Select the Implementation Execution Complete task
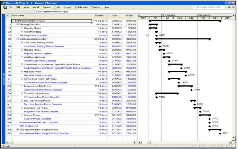Screen dimensions: 238x149 (39, 122)
